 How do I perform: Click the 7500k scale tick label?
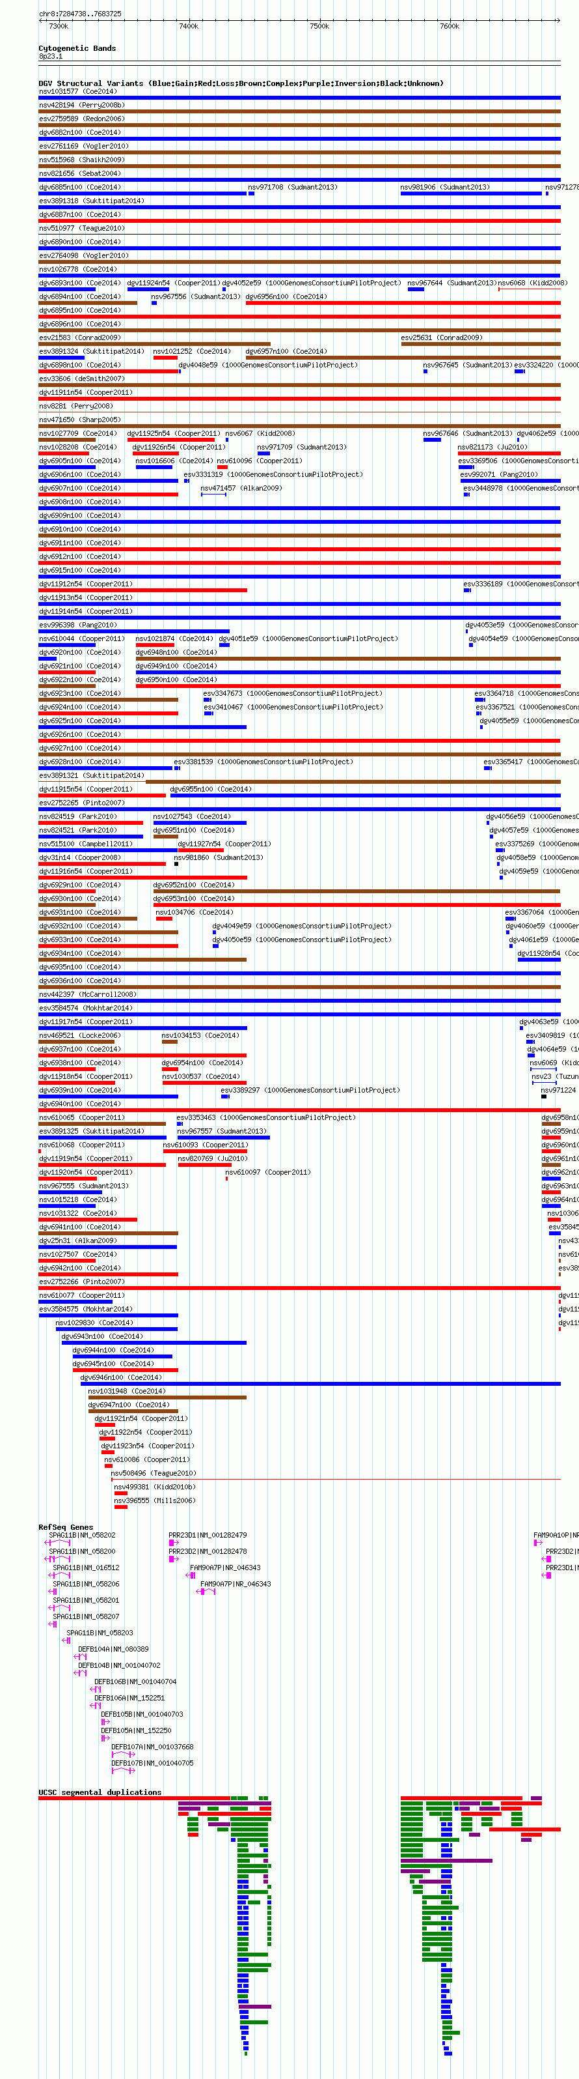[319, 27]
